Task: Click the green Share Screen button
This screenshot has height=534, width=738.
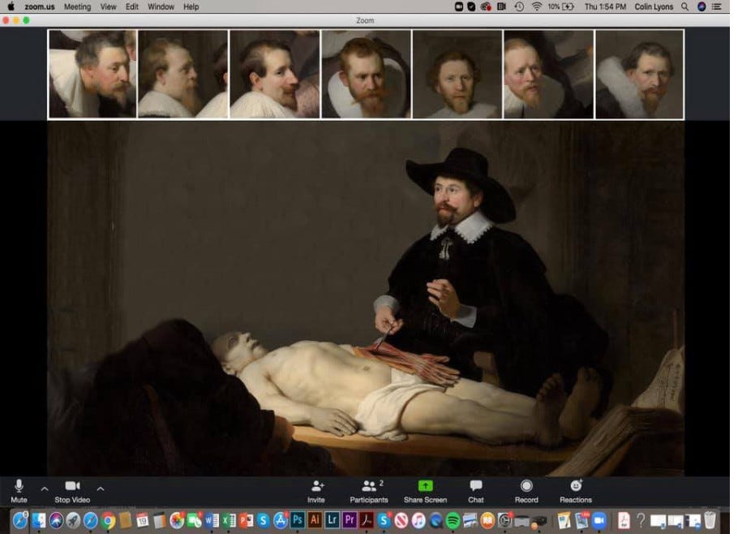Action: pyautogui.click(x=426, y=491)
